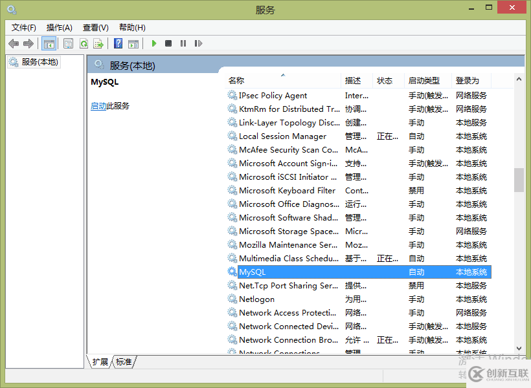Select McAfee Security Scan Co... service
531x388 pixels.
tap(358, 150)
